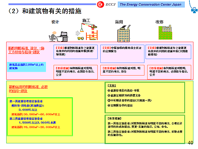This screenshot has height=149, width=198.
Task: Click the 【担保措施】 box ending with 劝告
Action: point(122,70)
